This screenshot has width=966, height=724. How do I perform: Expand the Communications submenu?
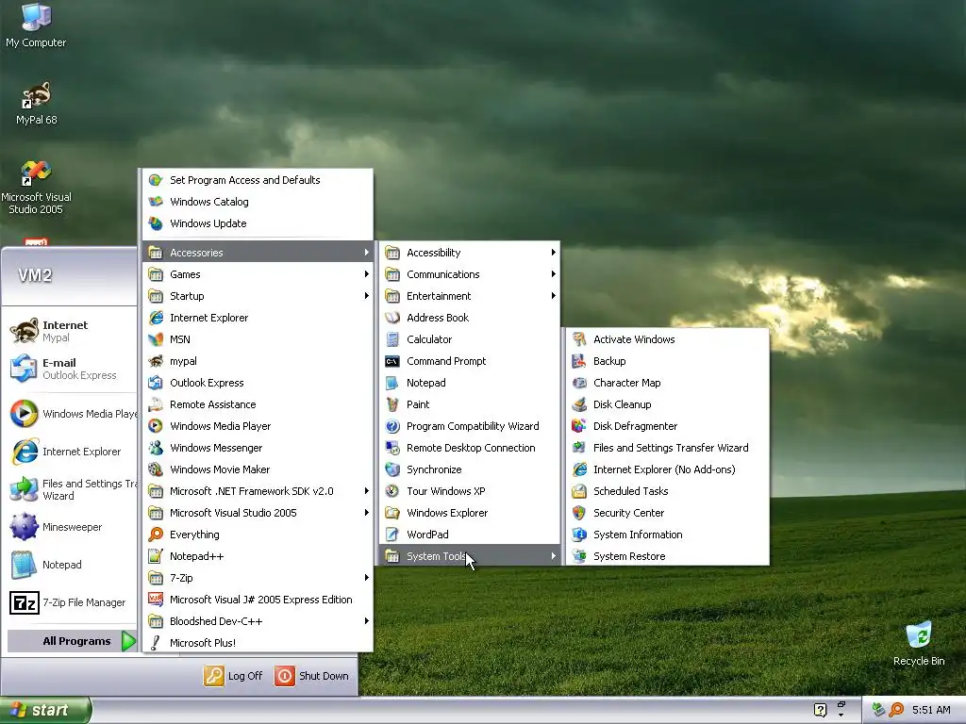point(470,274)
